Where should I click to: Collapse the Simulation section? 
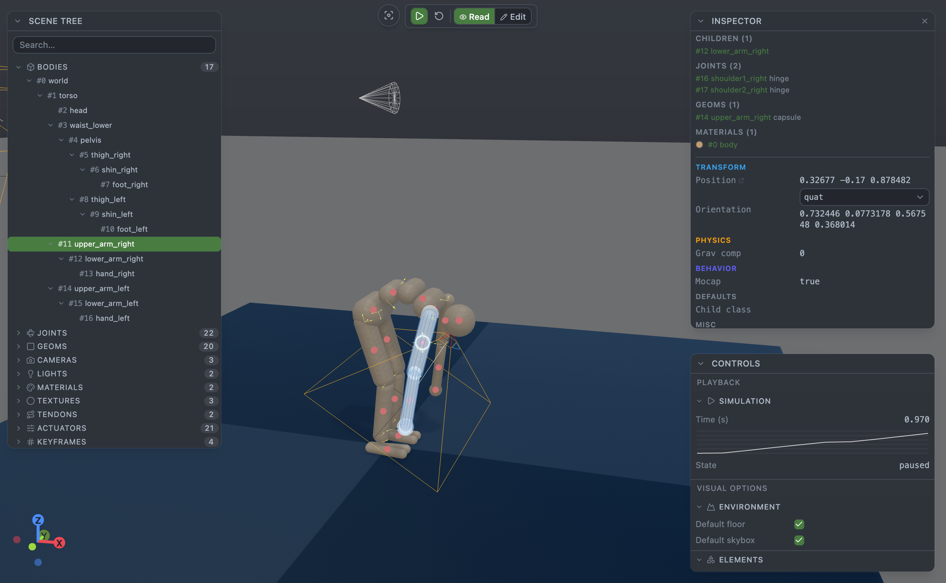click(699, 401)
